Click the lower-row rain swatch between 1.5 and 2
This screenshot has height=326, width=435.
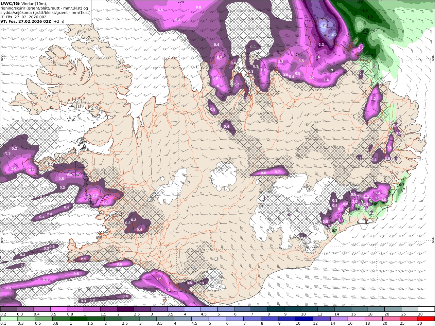[95, 319]
